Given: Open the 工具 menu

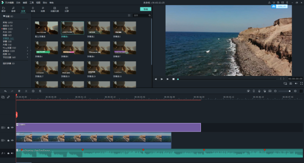Looking at the screenshot, I should point(32,3).
